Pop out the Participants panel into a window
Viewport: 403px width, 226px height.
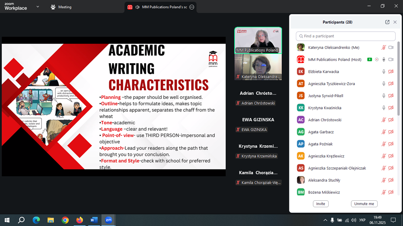(x=387, y=22)
